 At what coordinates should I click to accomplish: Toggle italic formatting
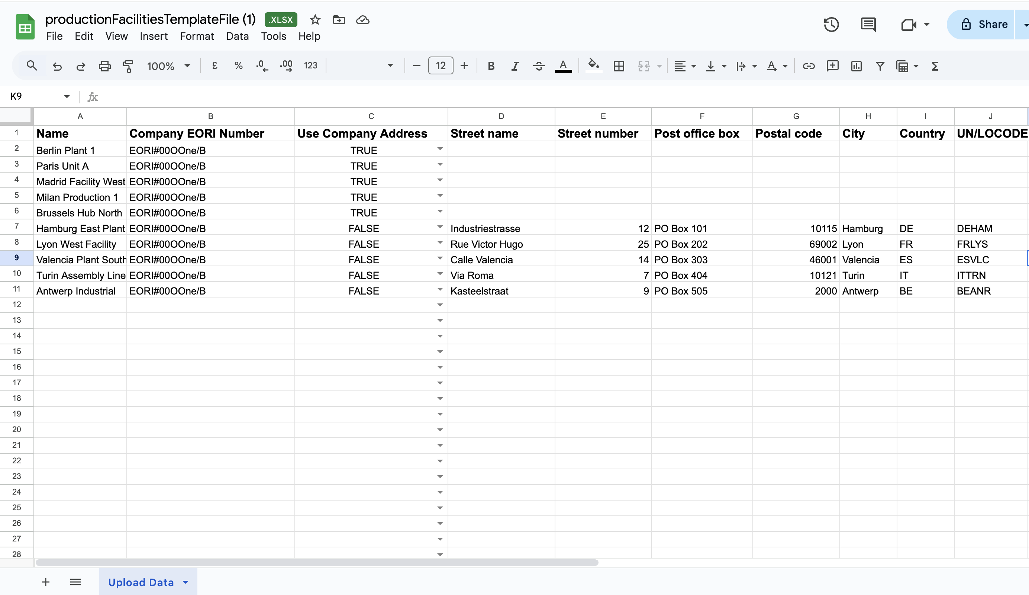(x=515, y=66)
